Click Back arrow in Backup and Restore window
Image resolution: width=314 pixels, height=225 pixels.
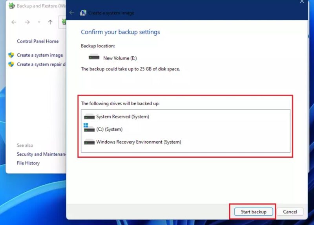click(14, 22)
